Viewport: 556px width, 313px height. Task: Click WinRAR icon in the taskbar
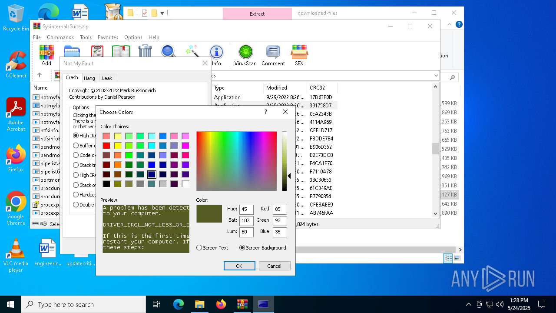pos(242,304)
